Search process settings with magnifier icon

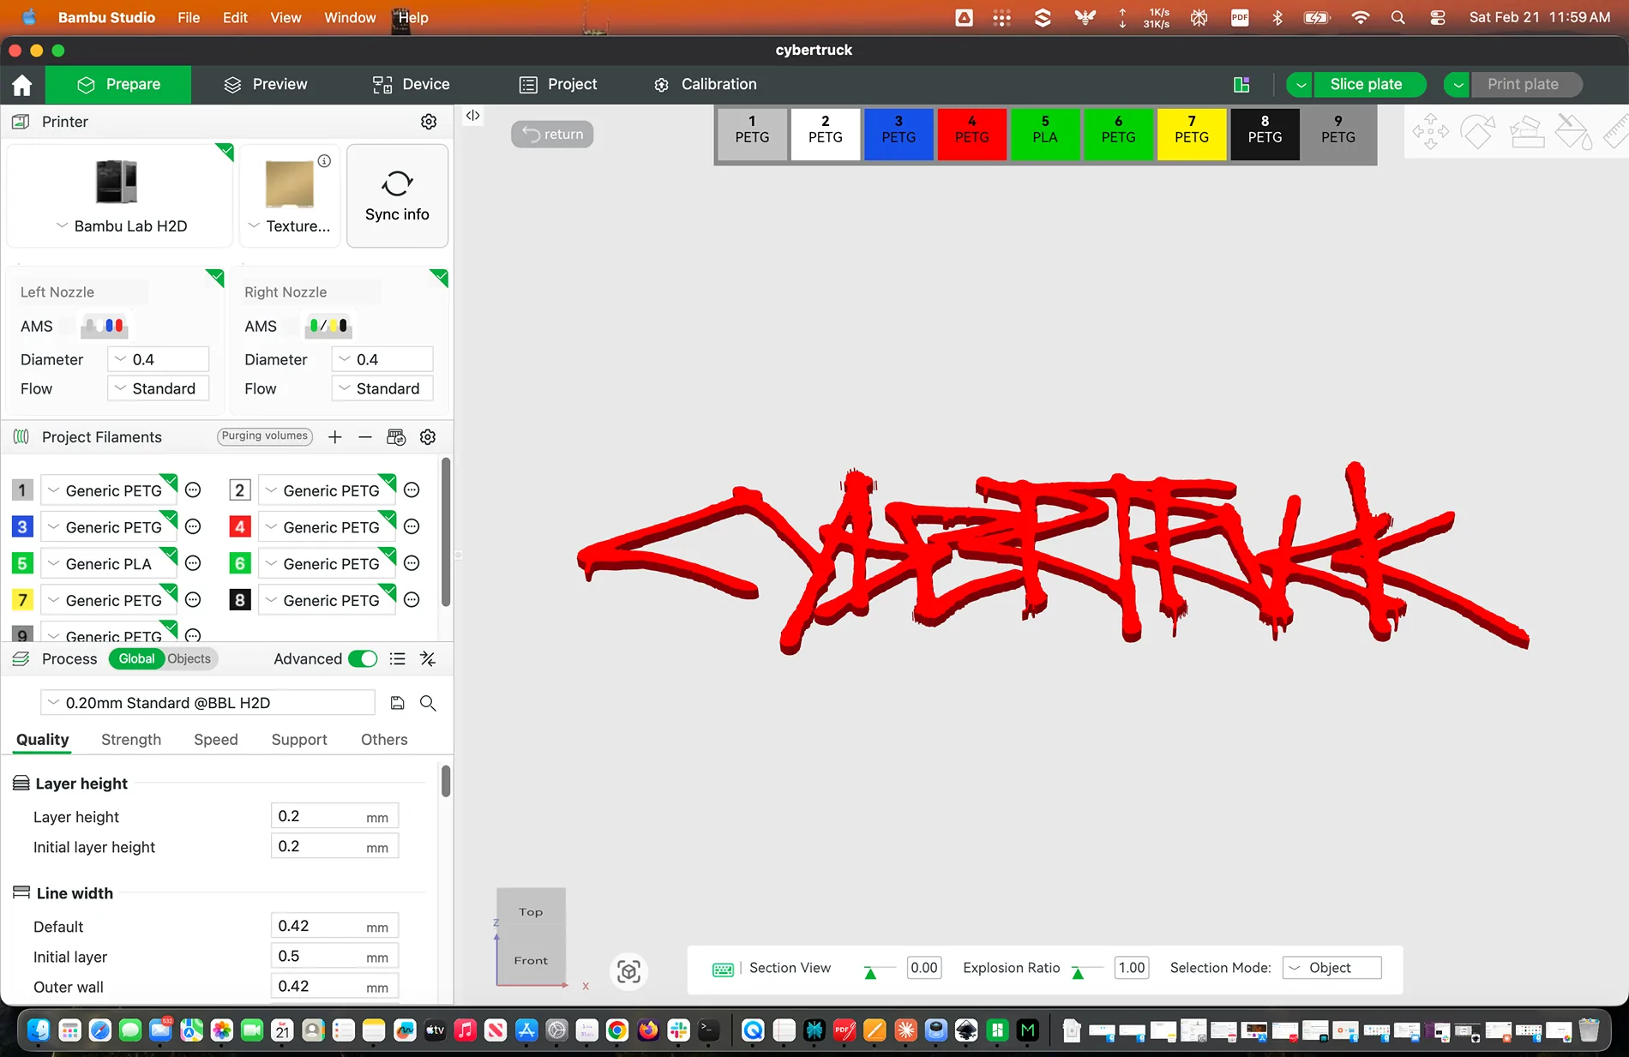tap(428, 703)
